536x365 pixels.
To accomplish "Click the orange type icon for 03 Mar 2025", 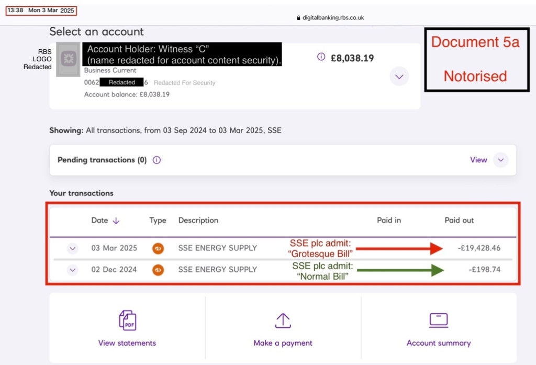I will [x=158, y=248].
